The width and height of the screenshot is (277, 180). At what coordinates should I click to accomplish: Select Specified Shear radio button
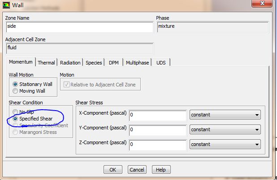[x=15, y=119]
